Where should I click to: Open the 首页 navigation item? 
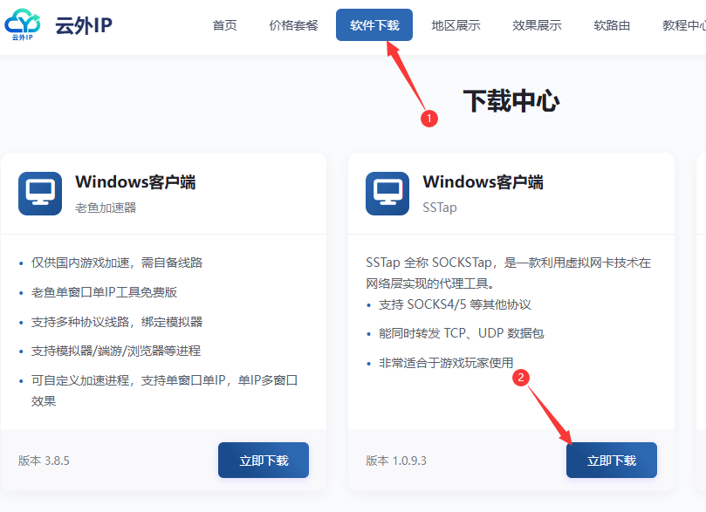pyautogui.click(x=224, y=25)
